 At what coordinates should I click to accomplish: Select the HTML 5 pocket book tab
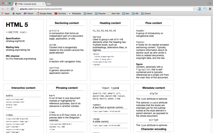[x=29, y=4]
